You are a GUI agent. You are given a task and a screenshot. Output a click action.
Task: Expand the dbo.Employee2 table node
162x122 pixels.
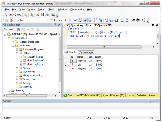pos(21,61)
